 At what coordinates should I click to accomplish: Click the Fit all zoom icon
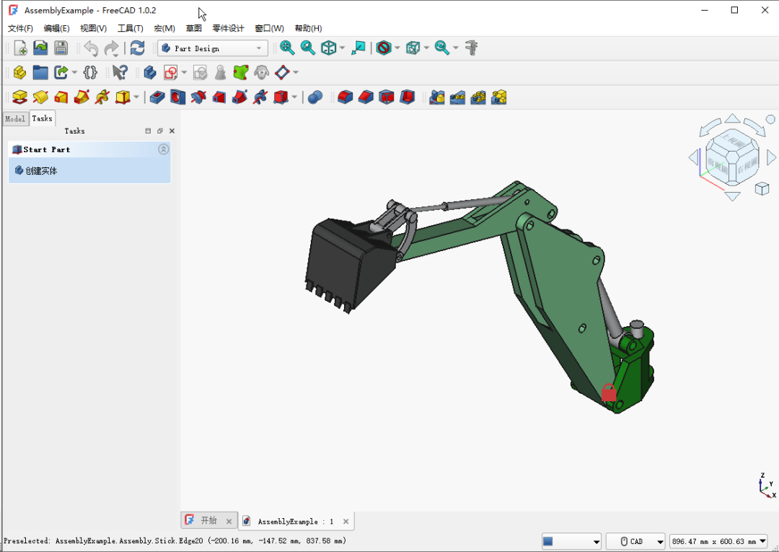coord(287,48)
